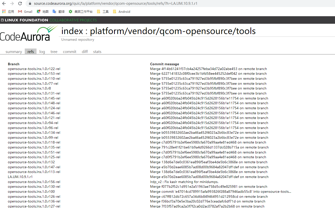
Task: Open the diff tab
Action: pos(85,51)
